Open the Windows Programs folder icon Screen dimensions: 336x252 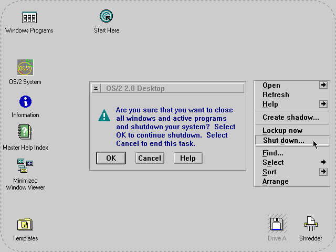[29, 17]
